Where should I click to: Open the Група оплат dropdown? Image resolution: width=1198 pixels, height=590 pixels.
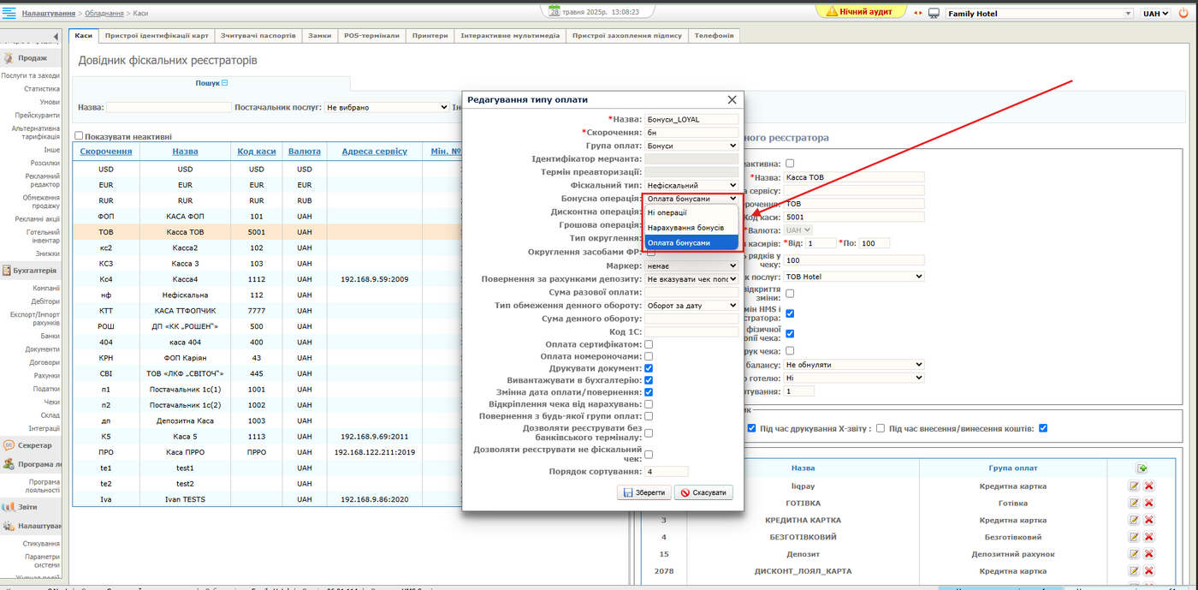click(691, 146)
